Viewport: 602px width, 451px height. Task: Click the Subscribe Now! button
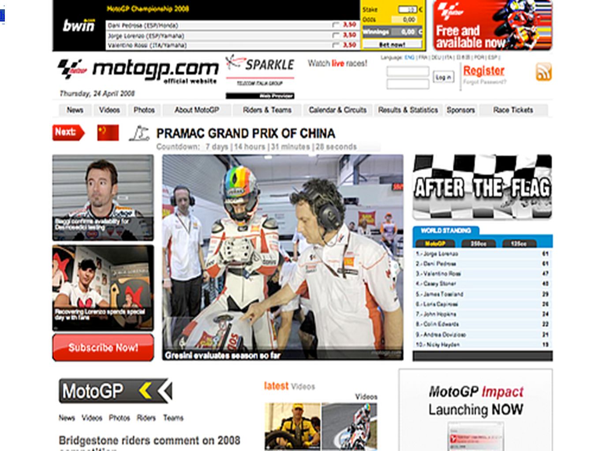pos(103,347)
